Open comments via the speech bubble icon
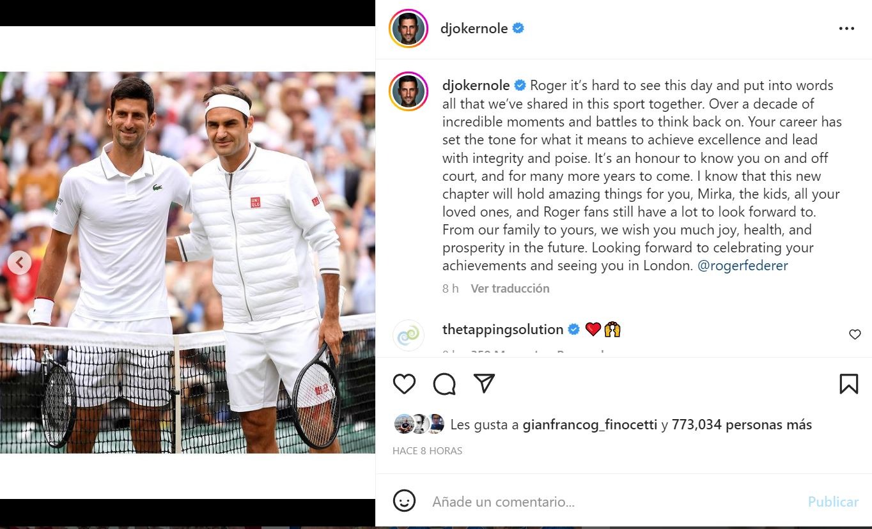This screenshot has width=872, height=529. click(444, 384)
